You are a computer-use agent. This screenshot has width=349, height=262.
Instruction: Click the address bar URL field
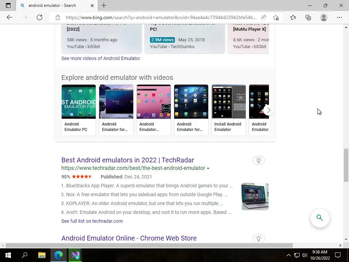(161, 17)
